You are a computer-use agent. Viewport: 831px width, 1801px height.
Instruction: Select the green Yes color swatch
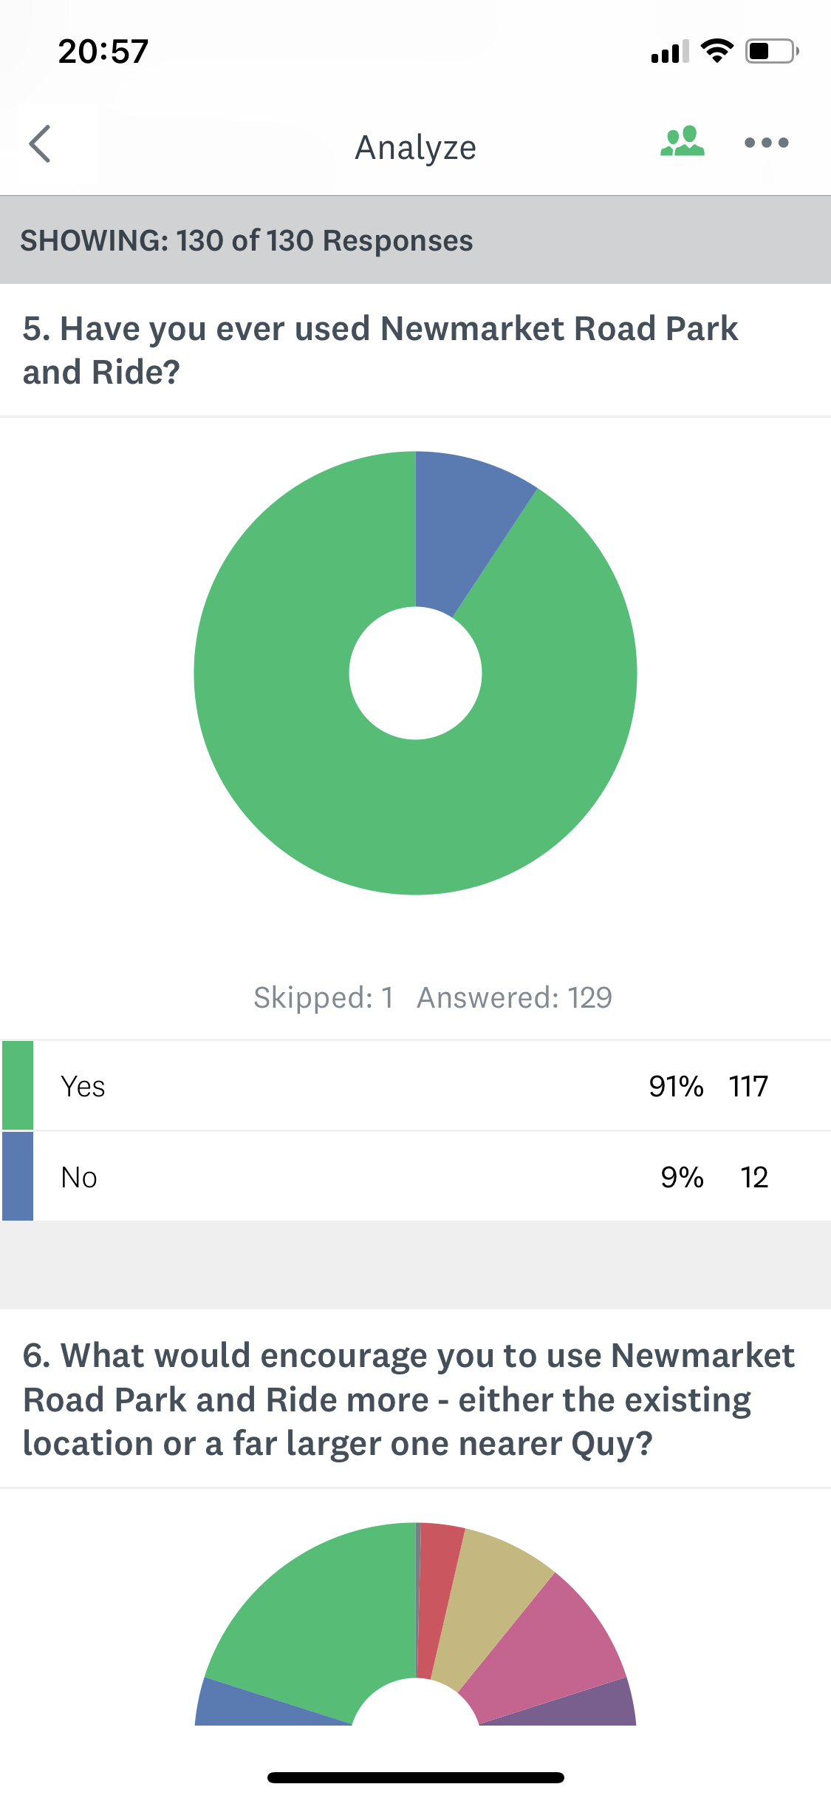click(18, 1085)
